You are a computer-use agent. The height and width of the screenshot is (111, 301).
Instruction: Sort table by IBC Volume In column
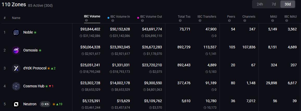click(120, 17)
